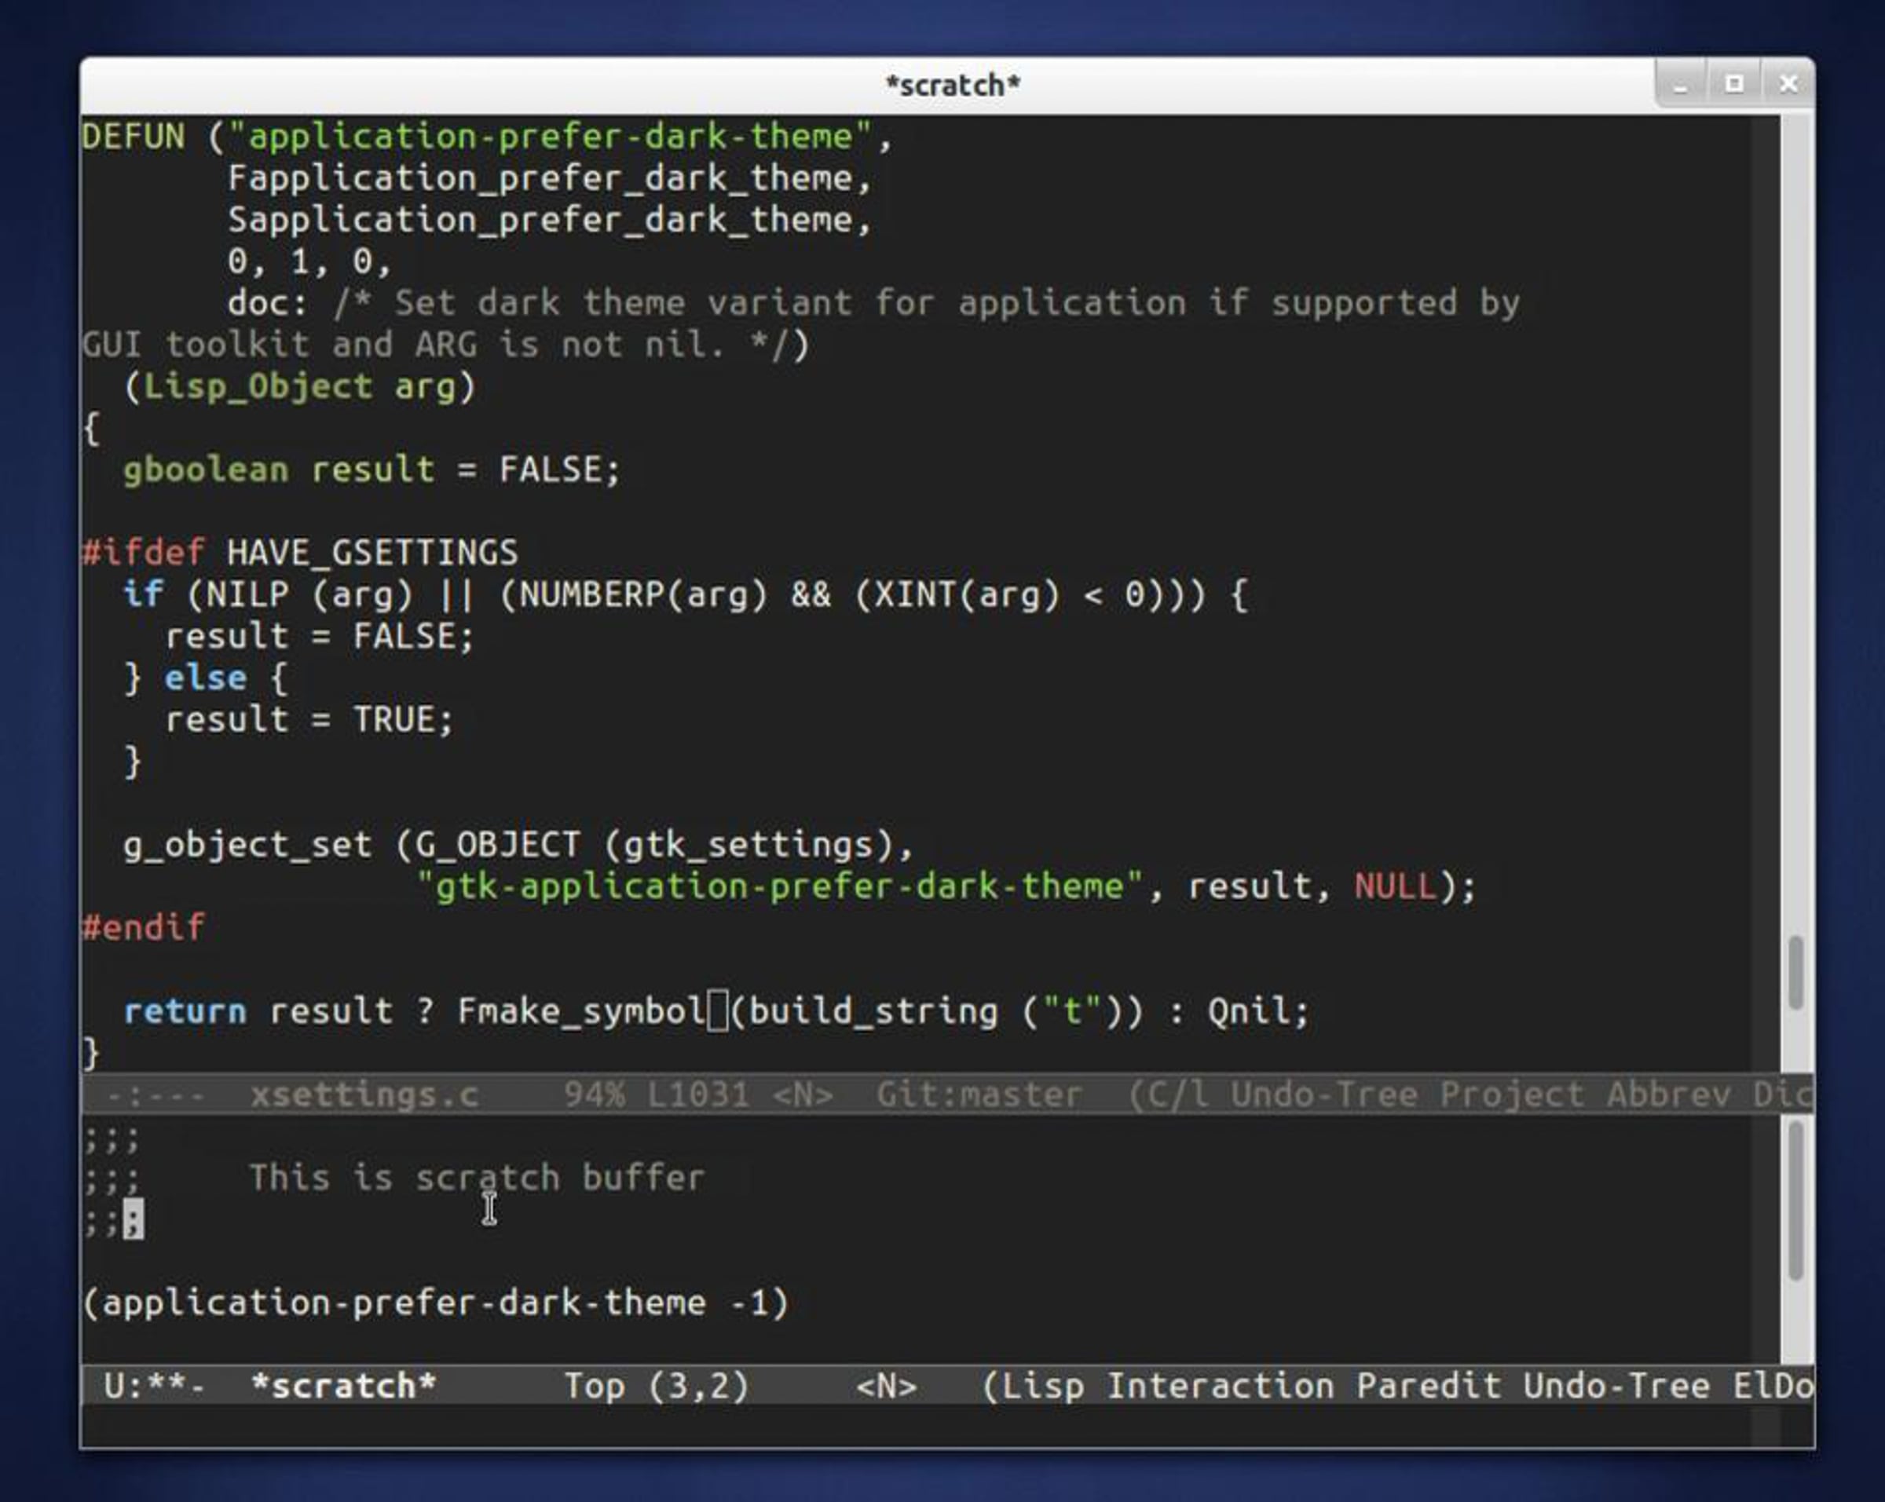Click the "Paredit" minor mode indicator

point(1428,1386)
